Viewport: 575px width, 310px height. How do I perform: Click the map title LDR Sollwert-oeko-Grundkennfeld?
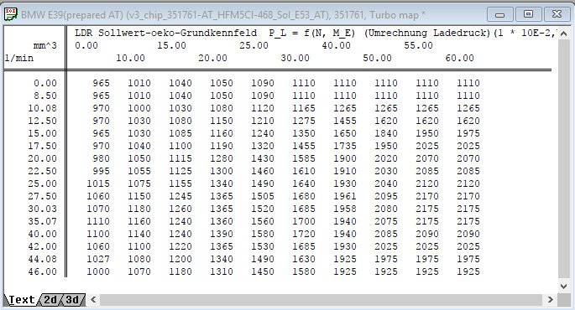(165, 33)
